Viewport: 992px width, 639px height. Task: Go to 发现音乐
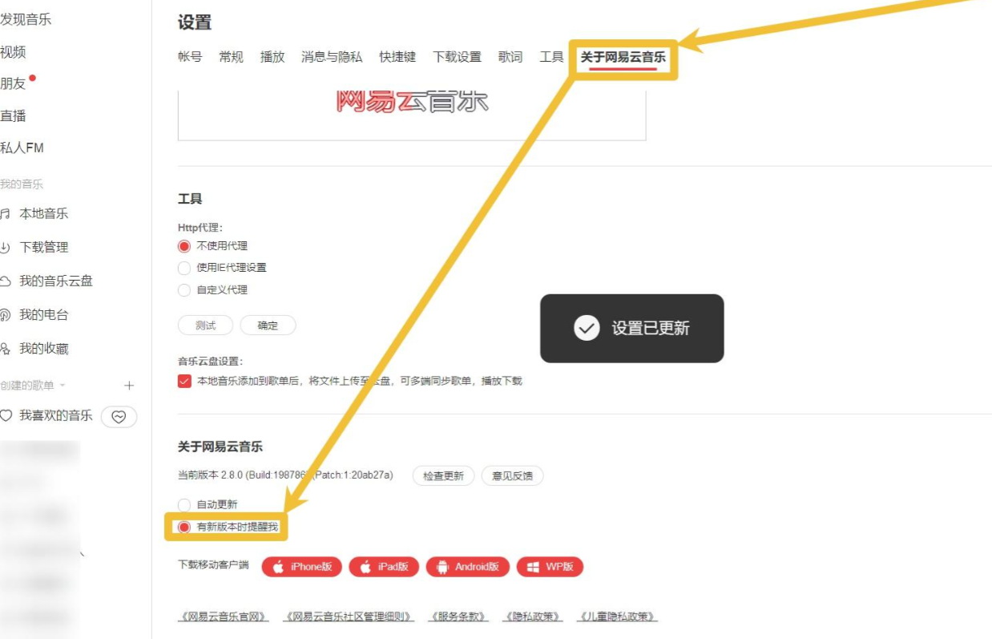click(x=26, y=19)
